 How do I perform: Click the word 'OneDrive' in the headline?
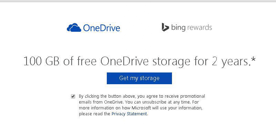click(125, 61)
